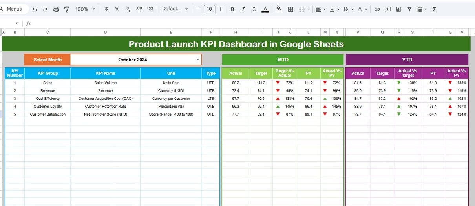Click the increase font size plus button

pos(220,9)
